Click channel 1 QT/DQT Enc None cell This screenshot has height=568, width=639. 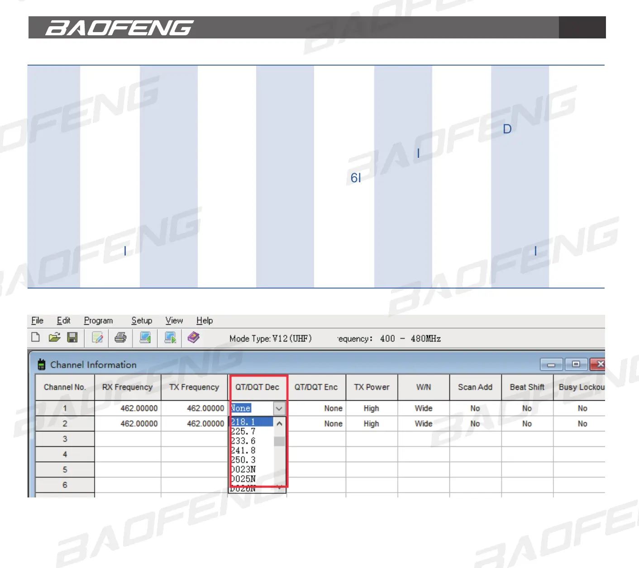[x=316, y=408]
